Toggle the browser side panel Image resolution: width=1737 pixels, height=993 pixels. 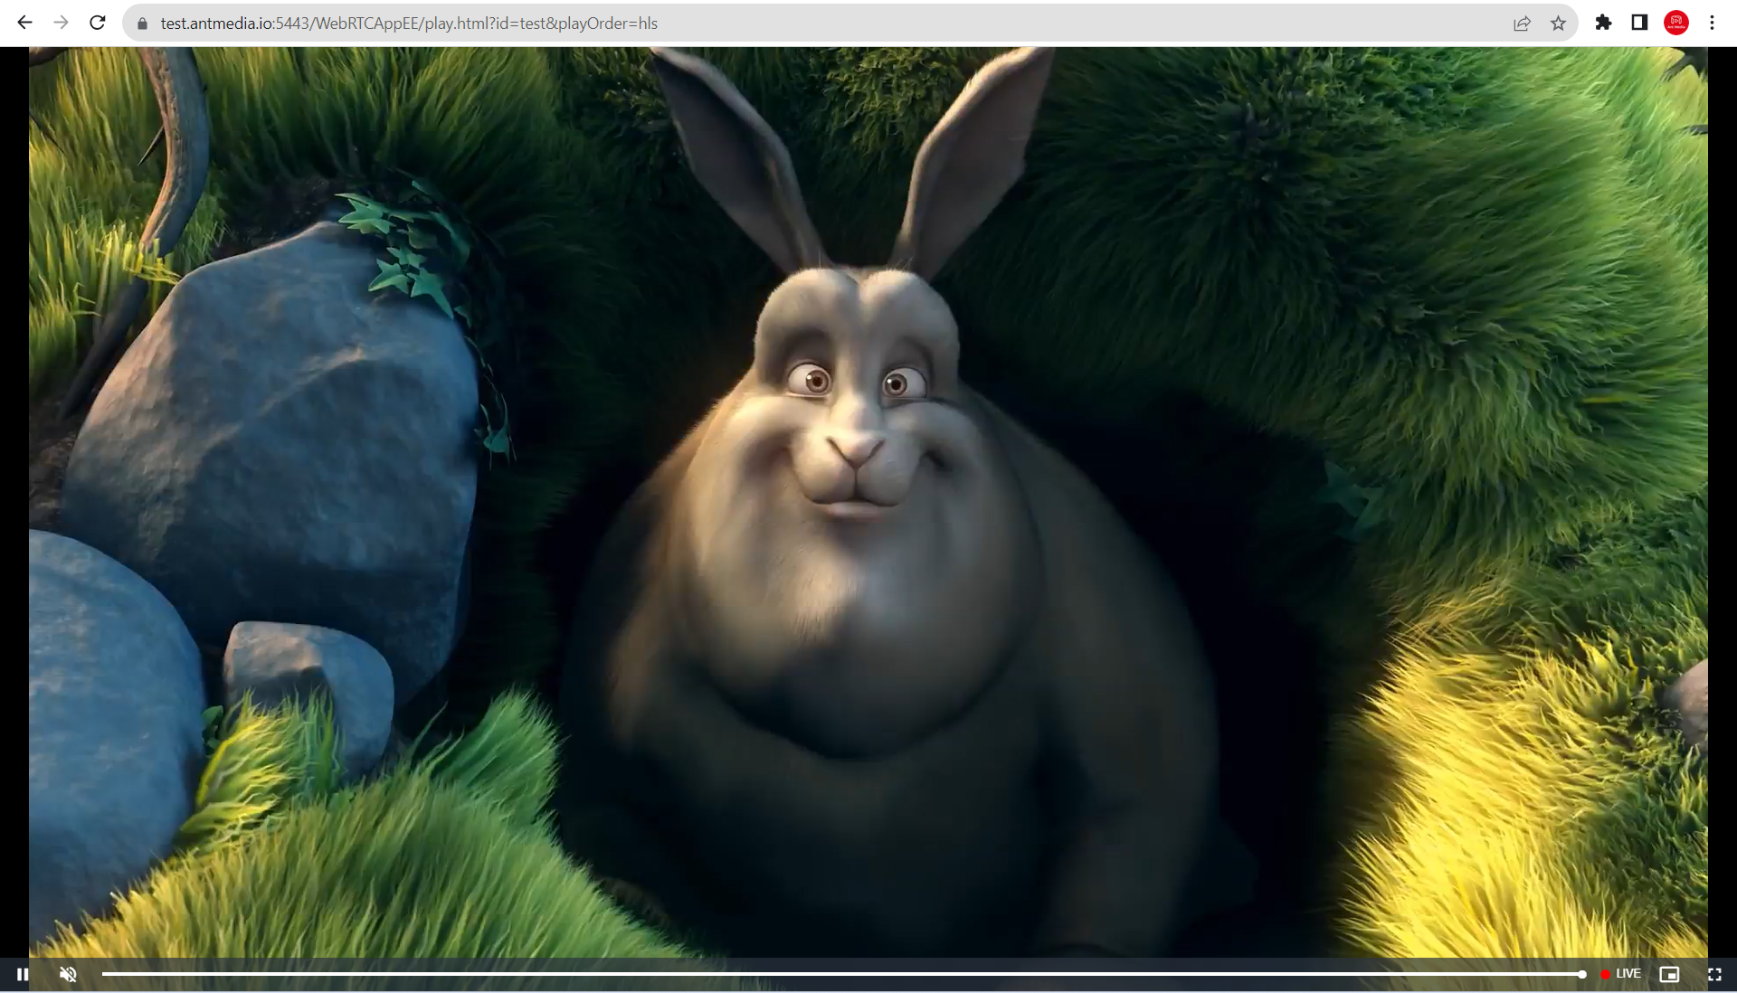pyautogui.click(x=1639, y=23)
